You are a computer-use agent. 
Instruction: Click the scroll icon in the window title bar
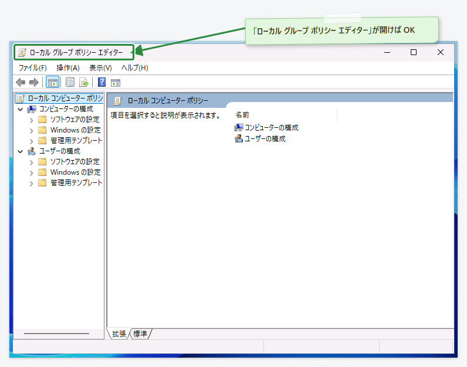coord(22,52)
